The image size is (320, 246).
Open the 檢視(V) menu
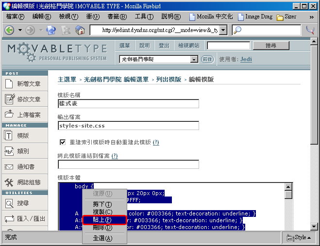68,16
